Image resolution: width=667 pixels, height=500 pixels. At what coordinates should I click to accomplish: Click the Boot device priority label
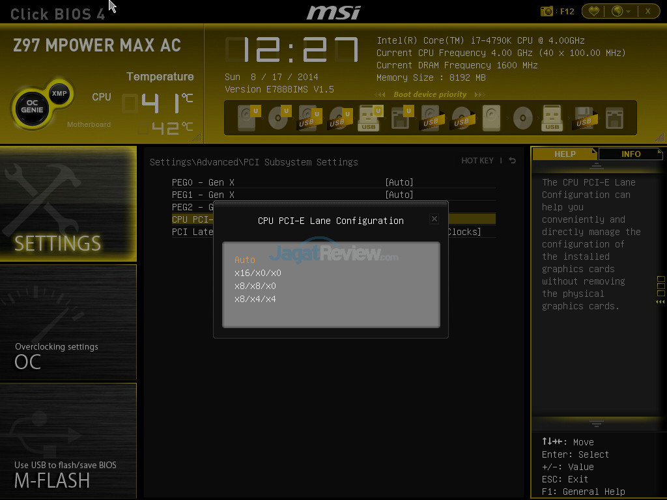[430, 94]
